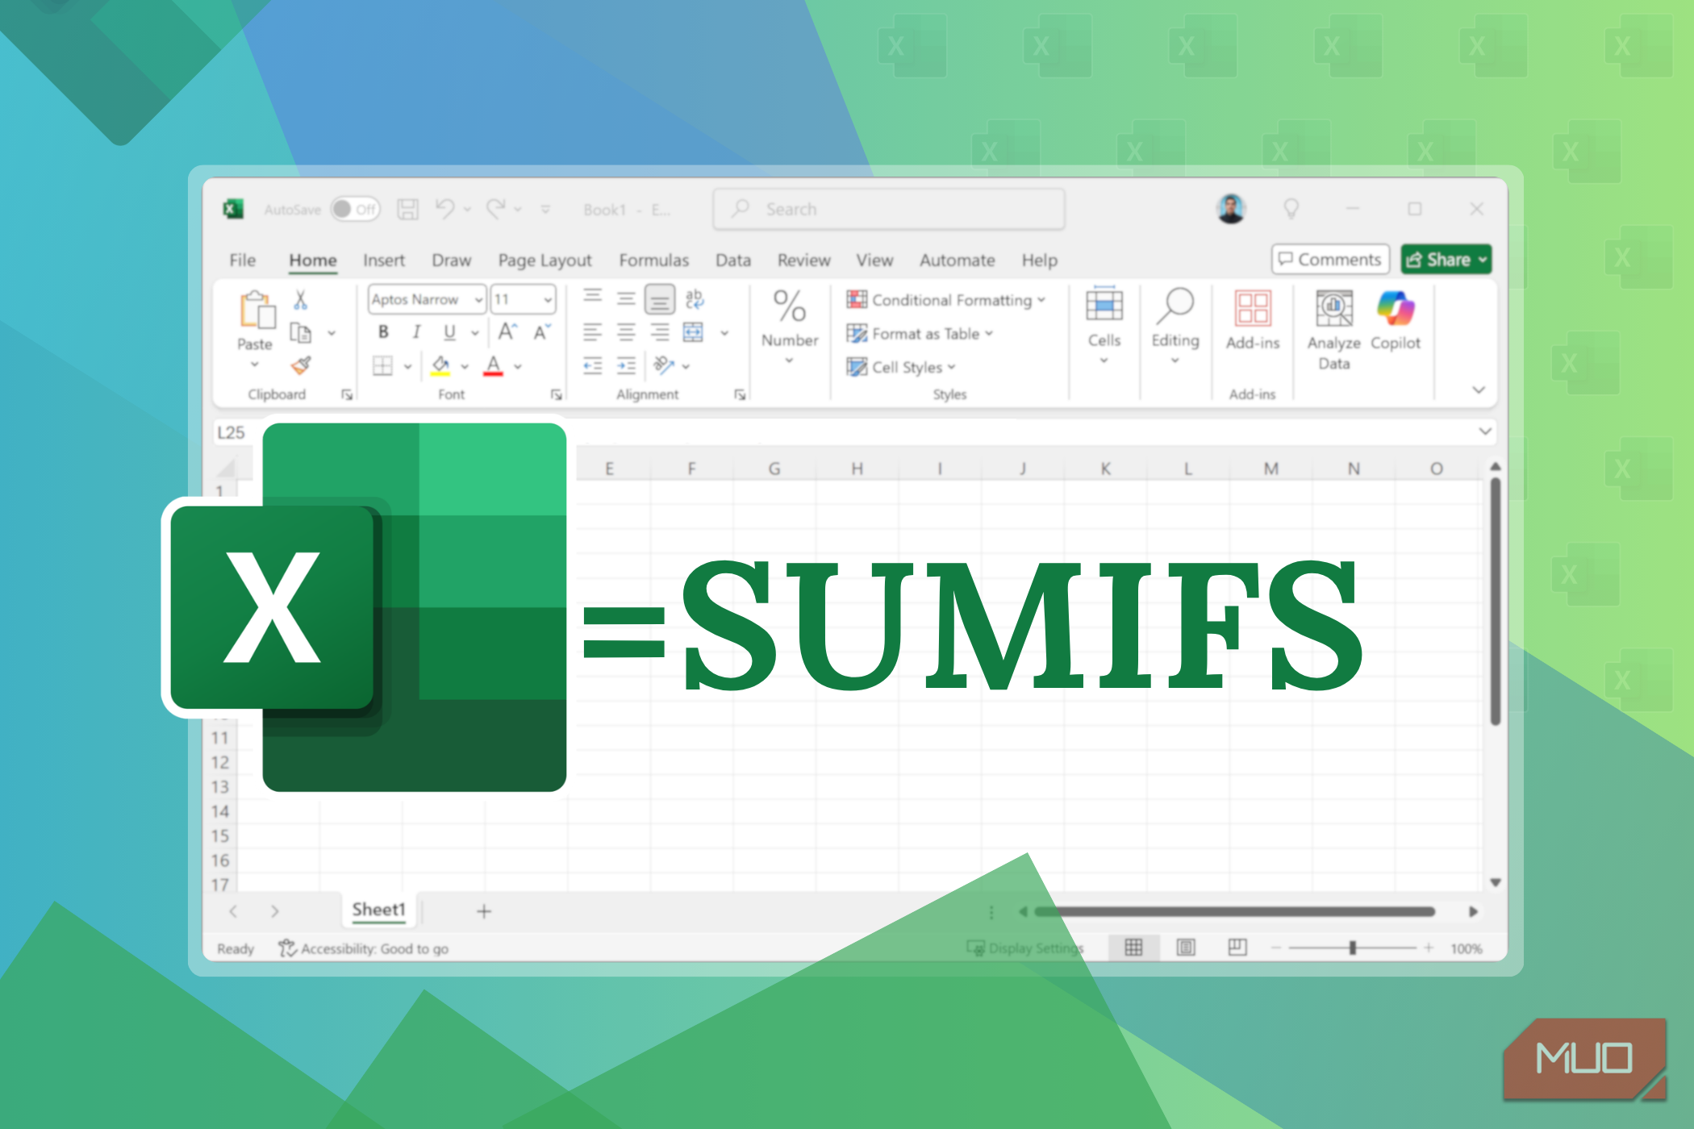Open the Paste options arrow
1694x1129 pixels.
click(255, 365)
